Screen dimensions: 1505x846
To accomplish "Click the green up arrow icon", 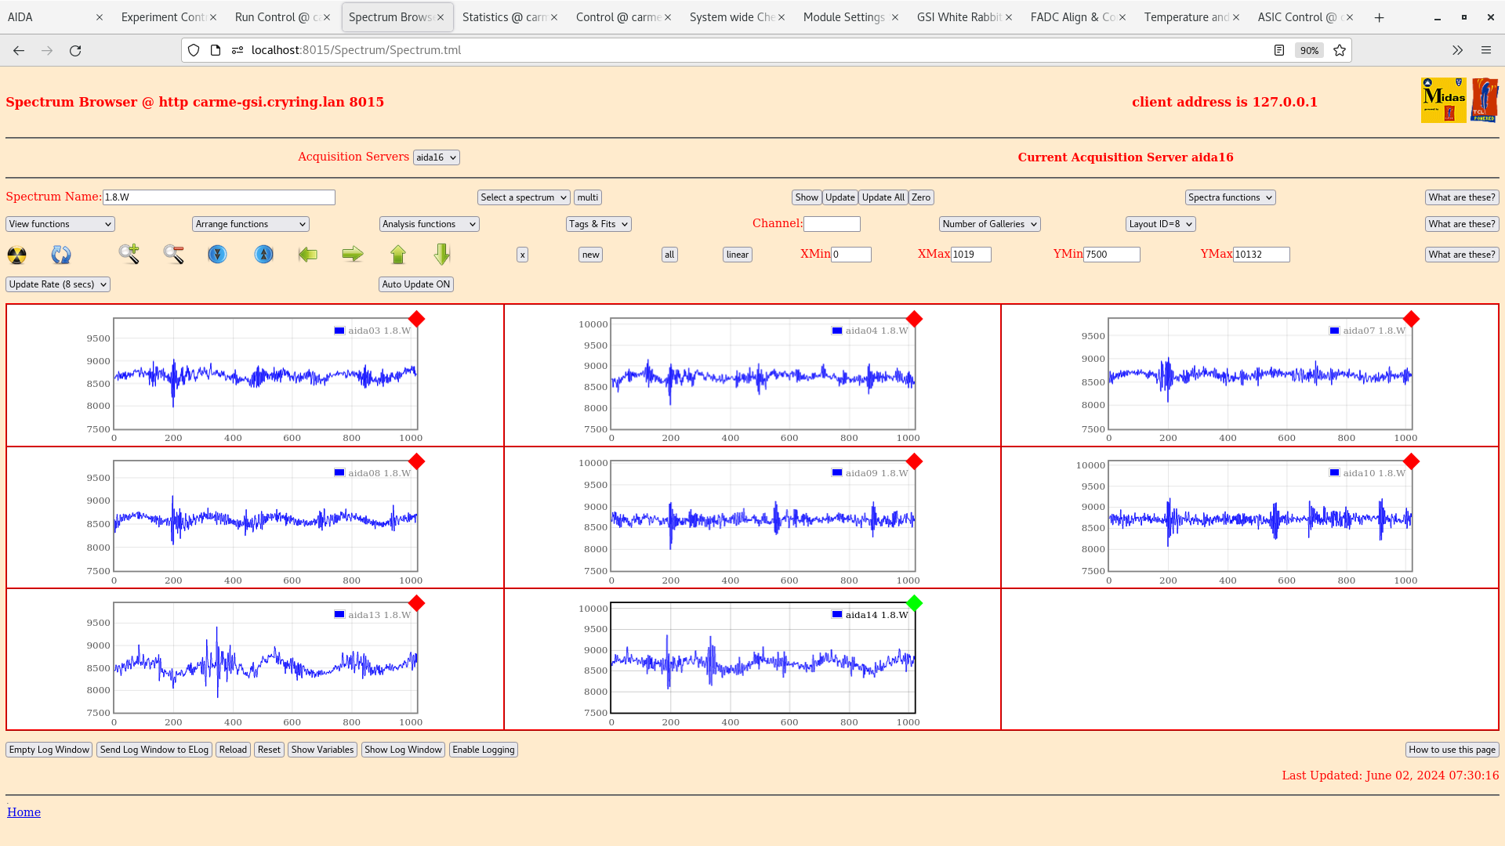I will (x=398, y=255).
